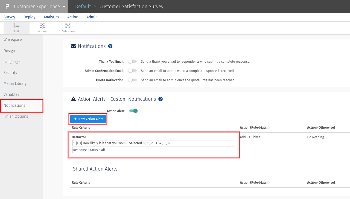The height and width of the screenshot is (199, 350).
Task: Open the Analytics tab
Action: 51,17
